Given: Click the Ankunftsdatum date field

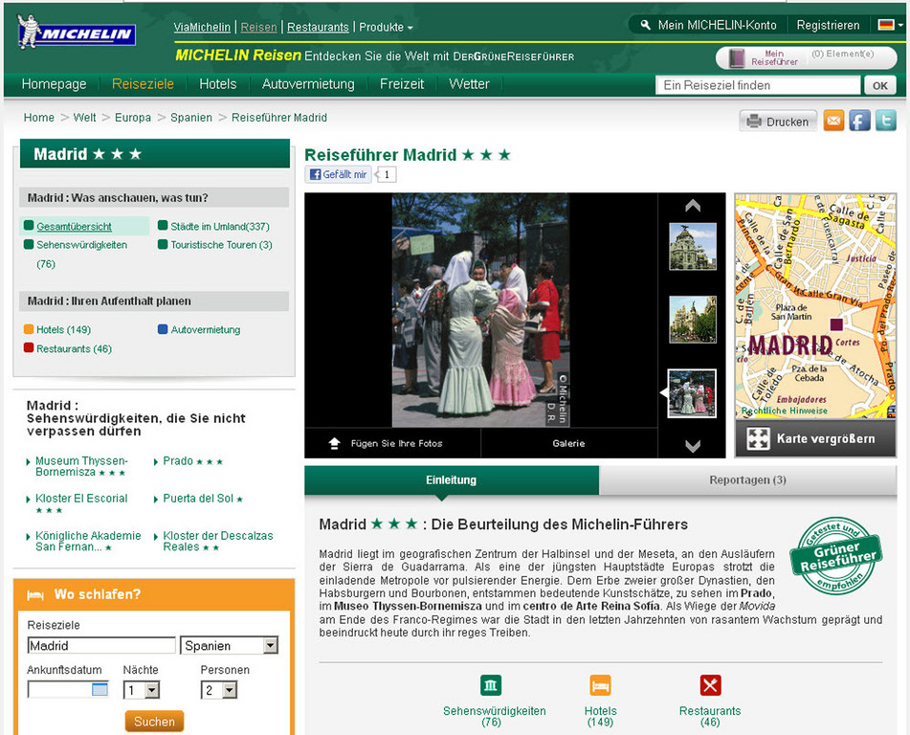Looking at the screenshot, I should click(x=68, y=690).
